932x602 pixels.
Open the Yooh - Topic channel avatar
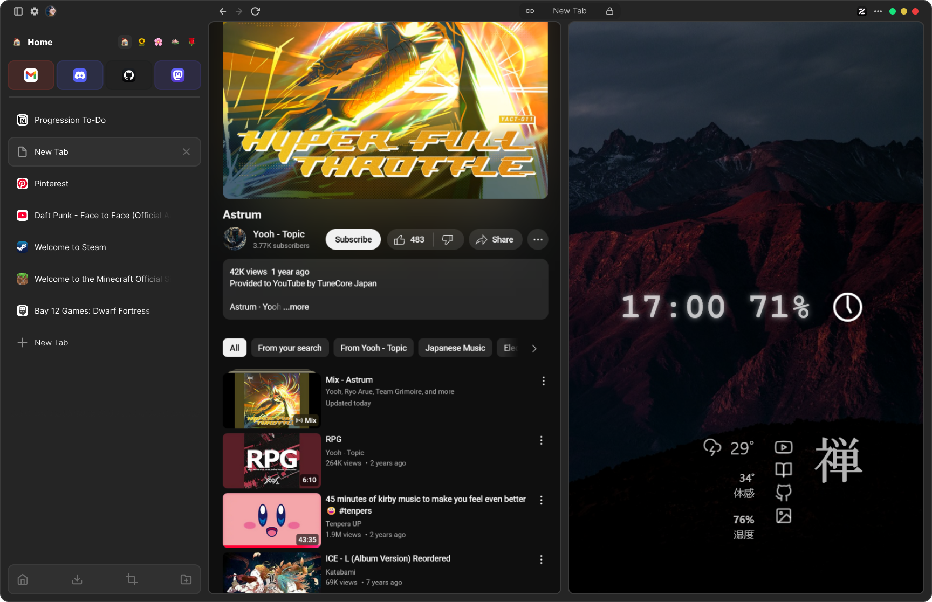coord(235,239)
